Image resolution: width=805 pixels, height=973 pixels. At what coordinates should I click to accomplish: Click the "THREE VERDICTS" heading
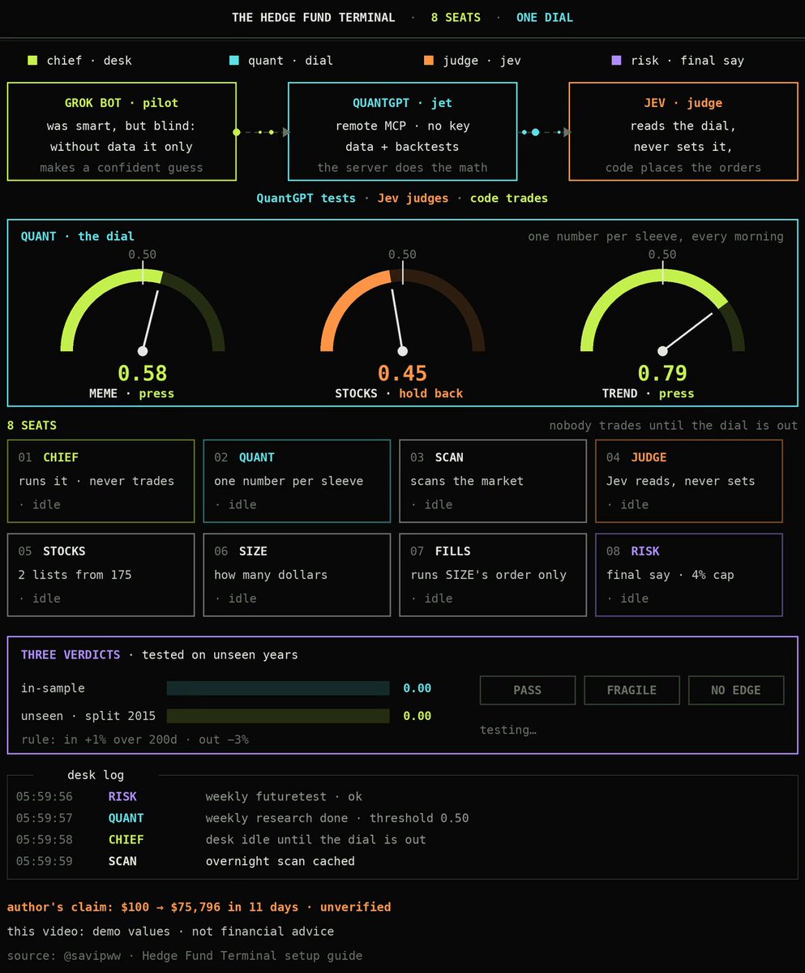71,654
